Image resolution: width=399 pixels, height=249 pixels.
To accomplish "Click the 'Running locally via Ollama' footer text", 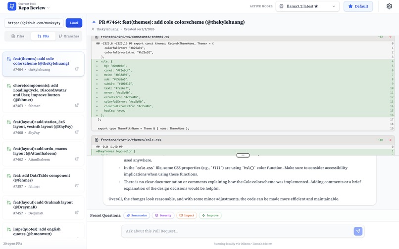I will tap(243, 244).
